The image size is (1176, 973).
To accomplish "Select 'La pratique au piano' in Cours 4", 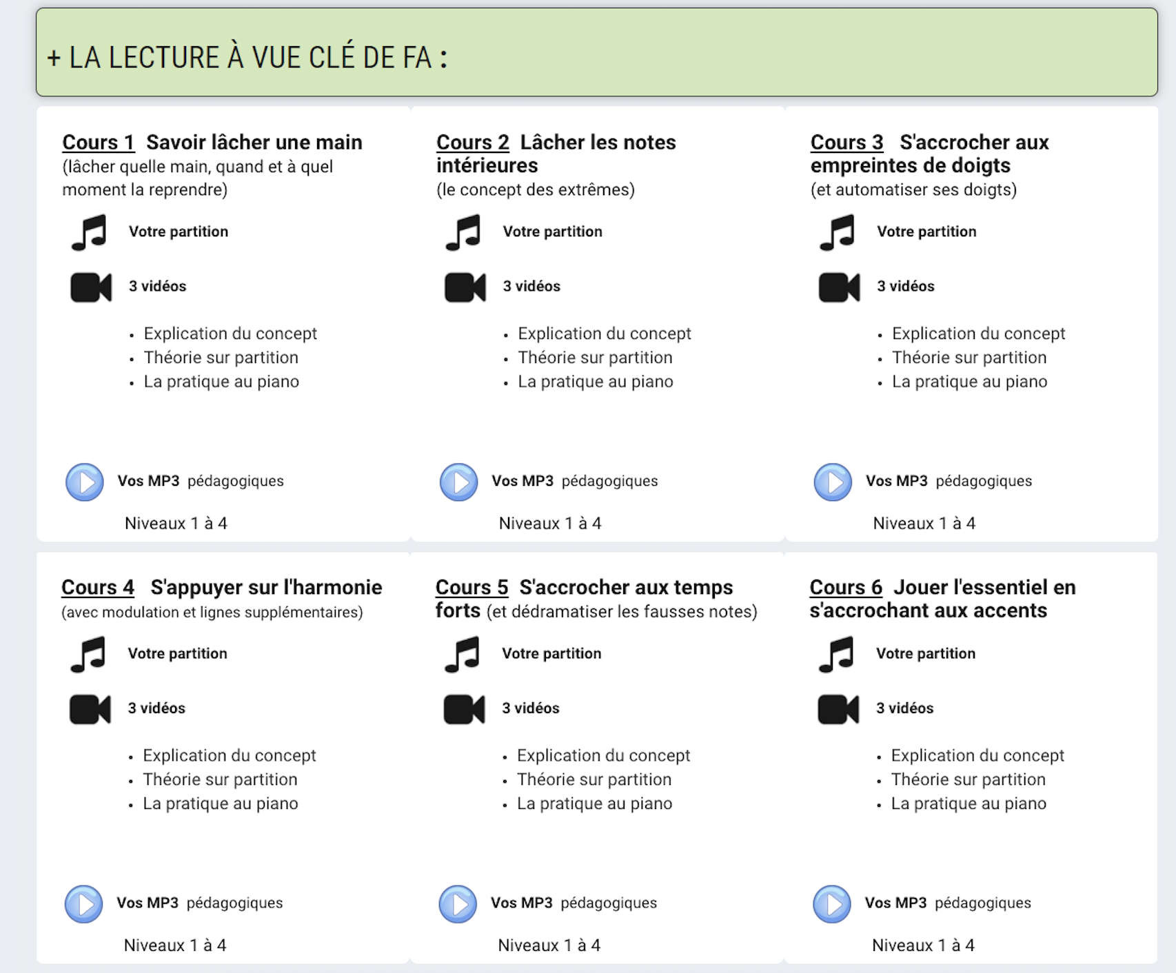I will (x=221, y=803).
